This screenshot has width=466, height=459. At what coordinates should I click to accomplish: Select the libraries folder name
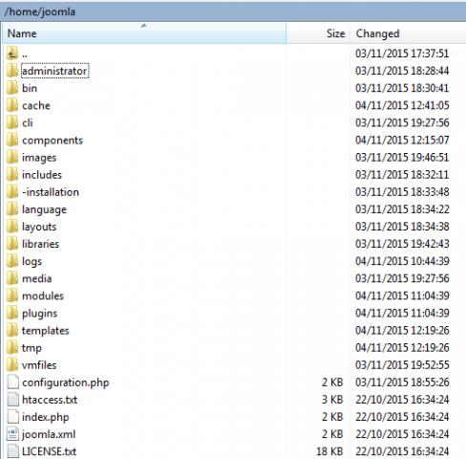(x=40, y=244)
